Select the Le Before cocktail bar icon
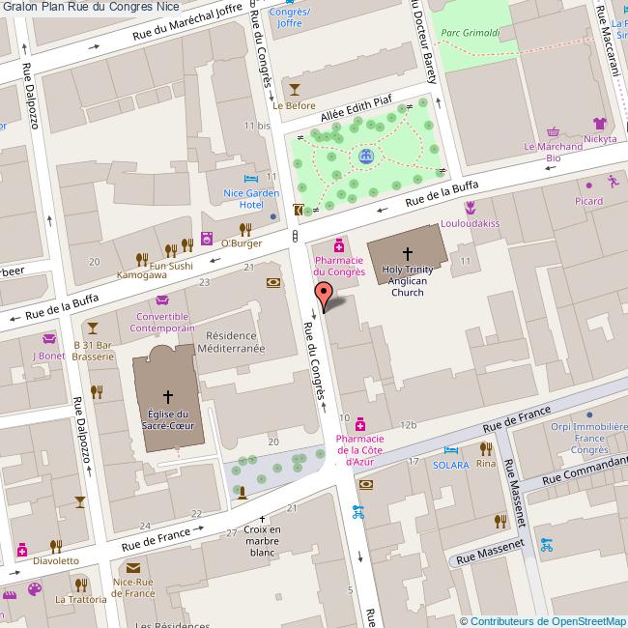 tap(295, 90)
